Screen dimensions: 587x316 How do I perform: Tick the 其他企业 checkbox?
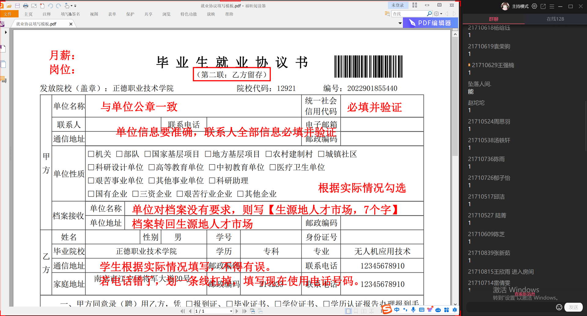(x=240, y=194)
